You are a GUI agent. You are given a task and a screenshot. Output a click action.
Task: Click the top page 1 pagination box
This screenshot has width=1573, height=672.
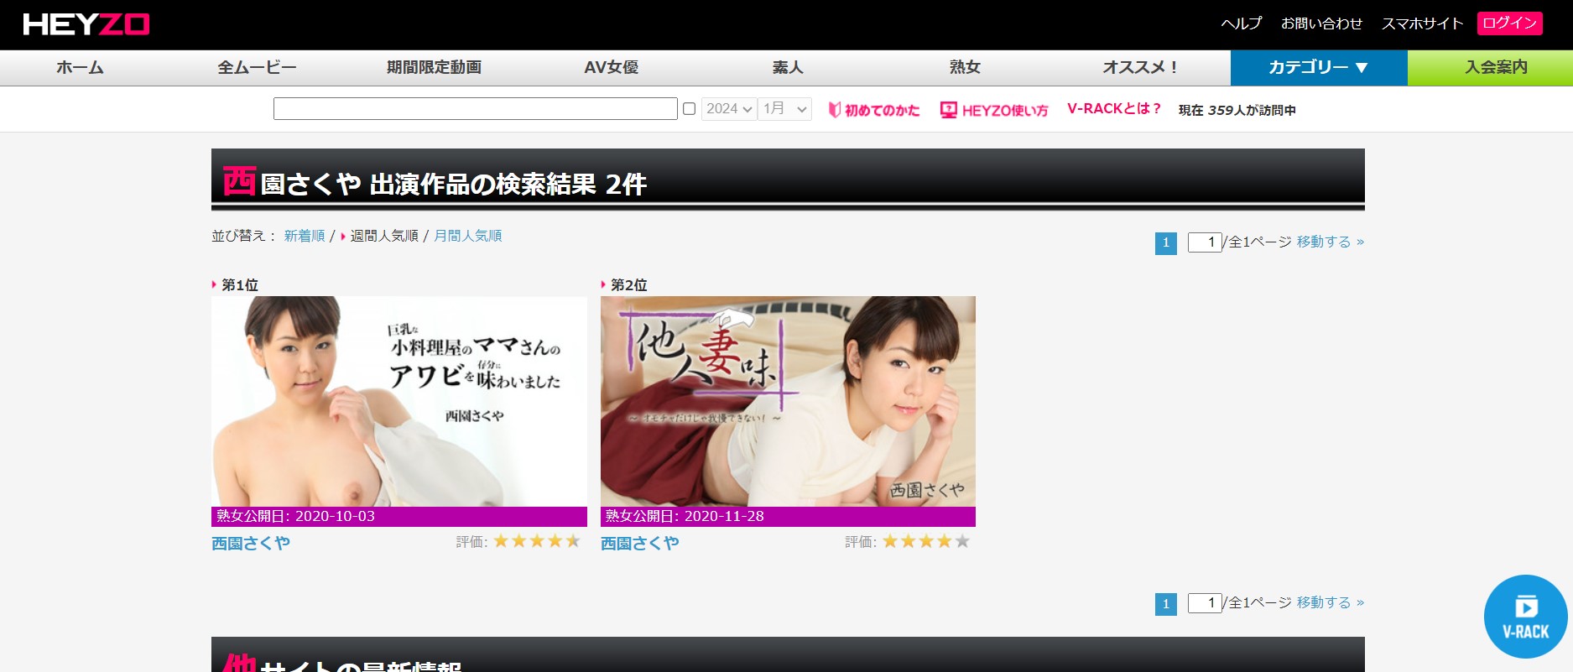pos(1165,242)
